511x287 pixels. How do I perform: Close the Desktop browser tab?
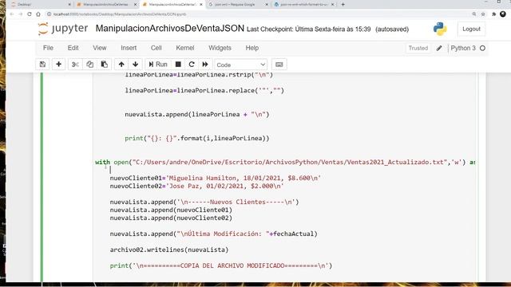[x=69, y=5]
